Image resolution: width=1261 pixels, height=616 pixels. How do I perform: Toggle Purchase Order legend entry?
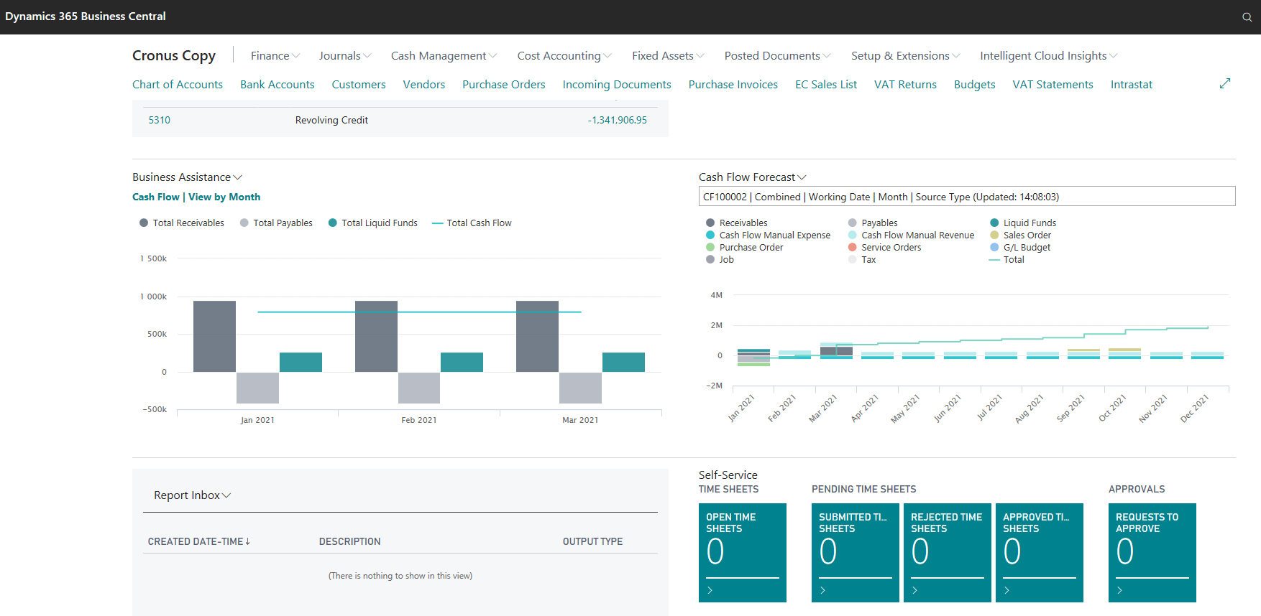point(745,248)
